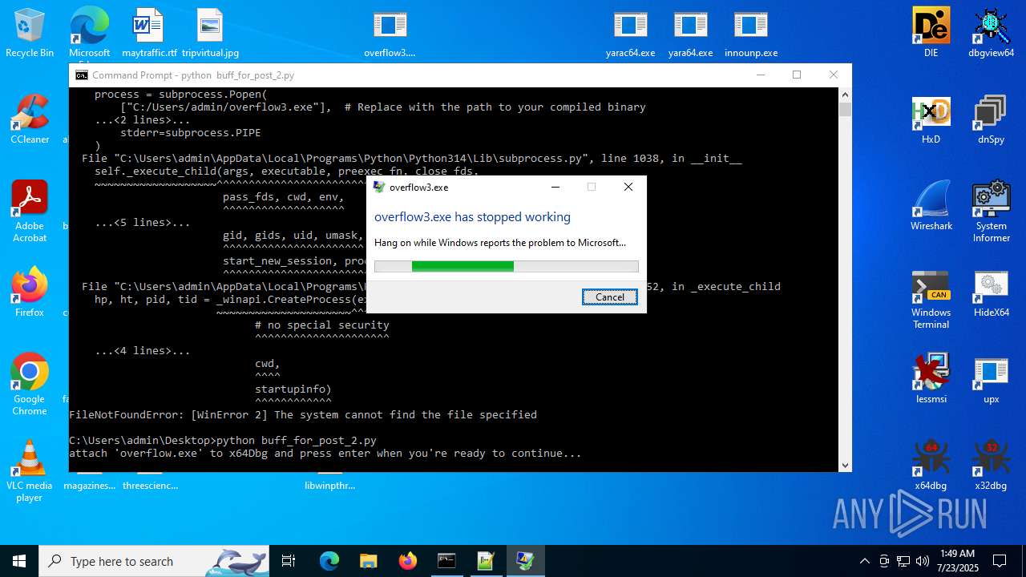Open Adobe Acrobat desktop shortcut
This screenshot has height=577, width=1026.
30,212
